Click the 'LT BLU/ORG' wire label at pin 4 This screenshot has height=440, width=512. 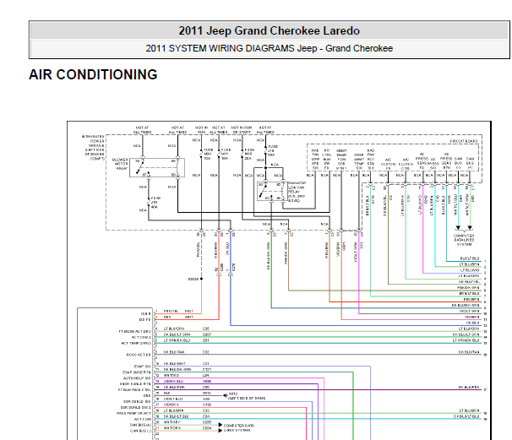174,329
